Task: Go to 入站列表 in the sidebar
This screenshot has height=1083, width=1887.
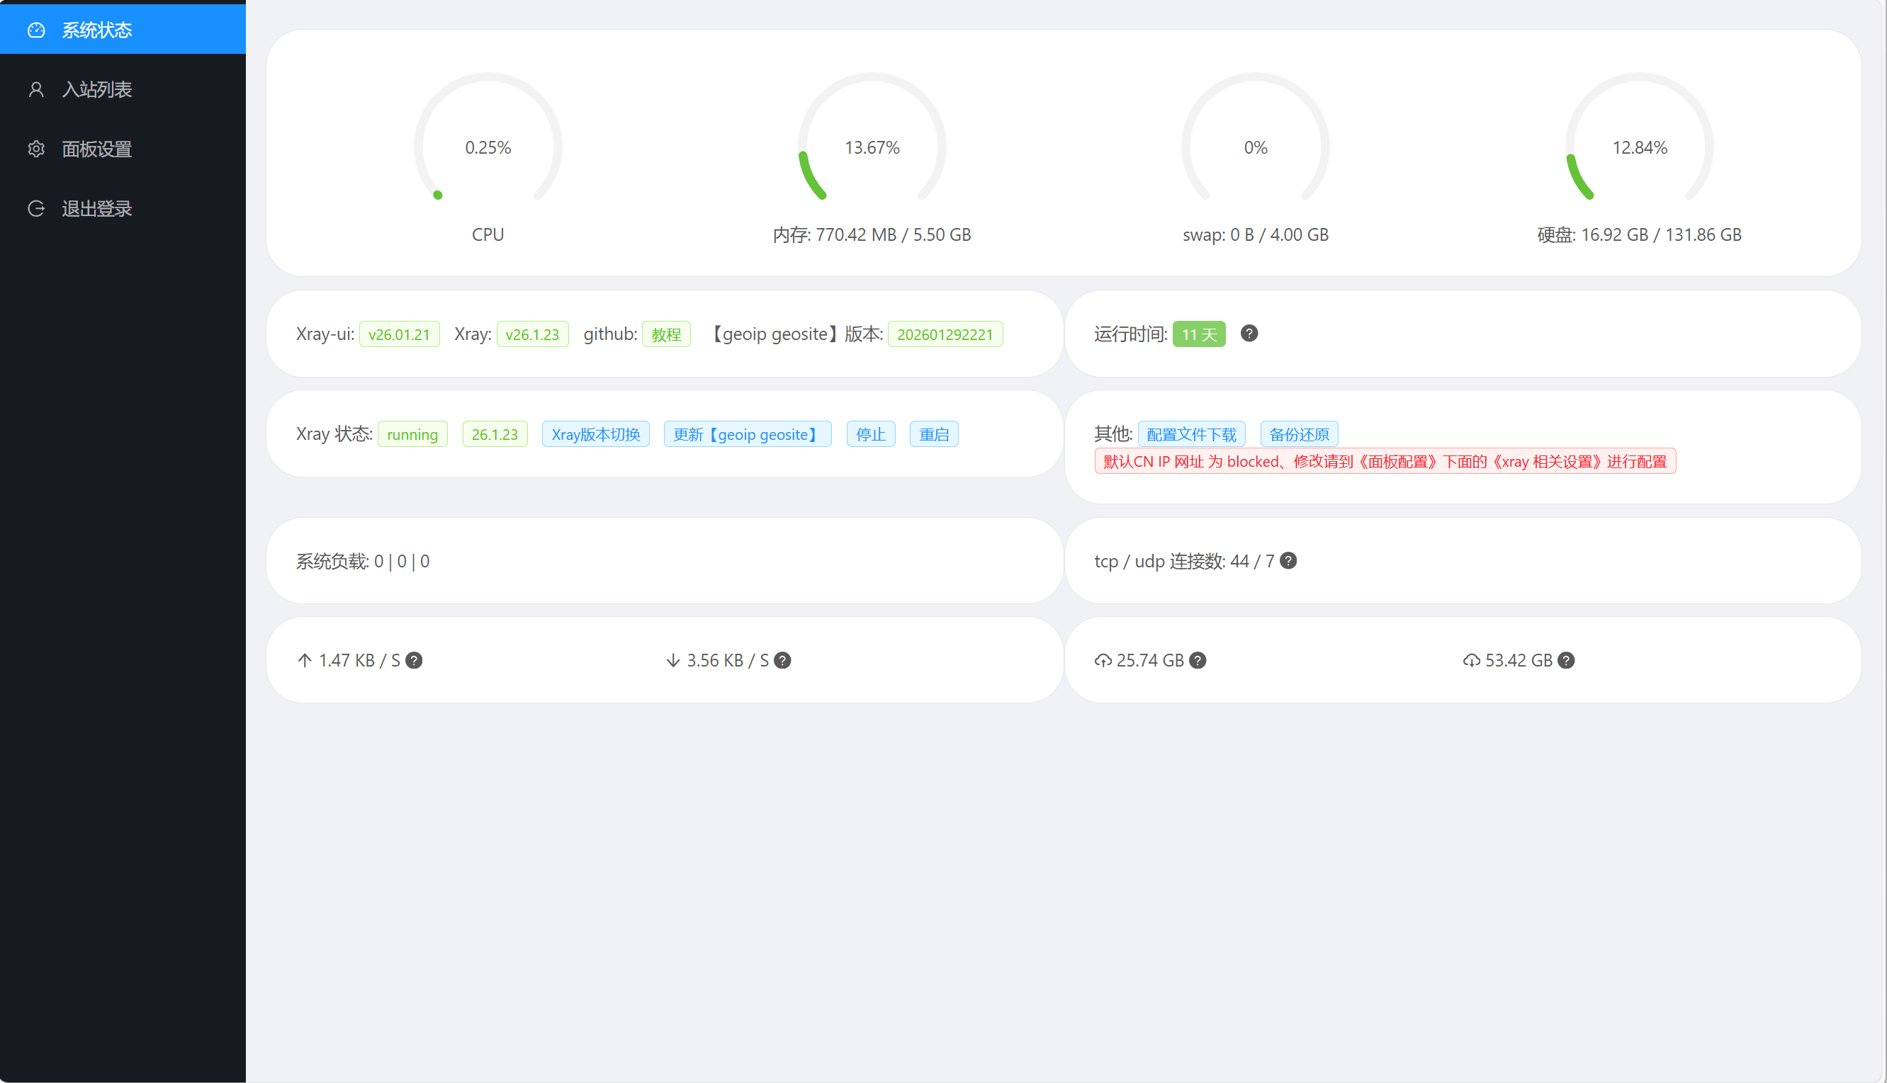Action: (123, 89)
